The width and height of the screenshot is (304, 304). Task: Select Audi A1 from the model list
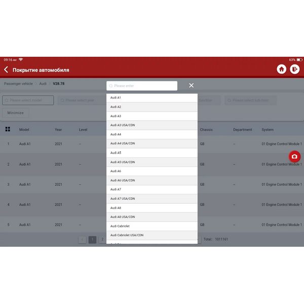[152, 98]
